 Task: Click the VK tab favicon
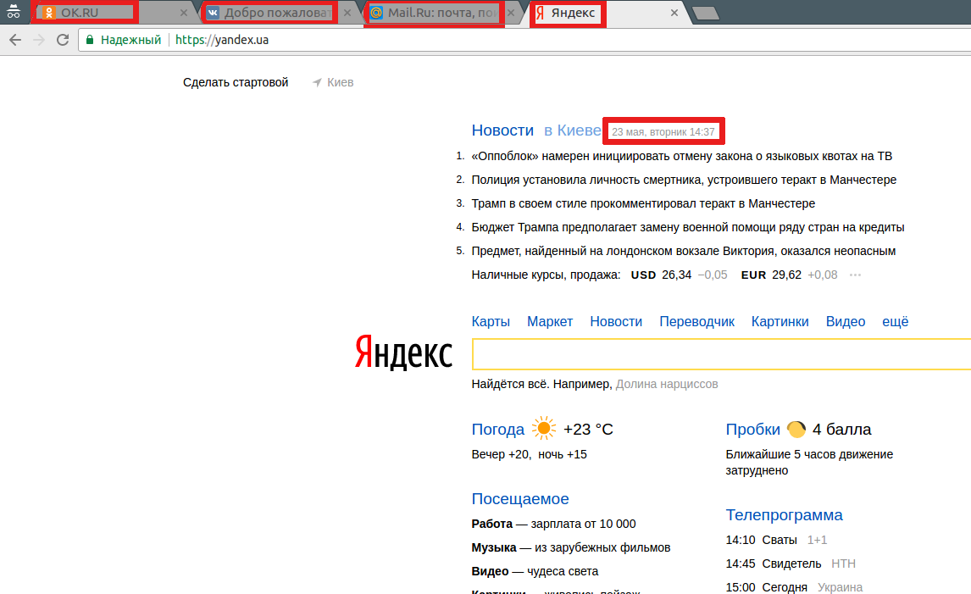(x=213, y=13)
